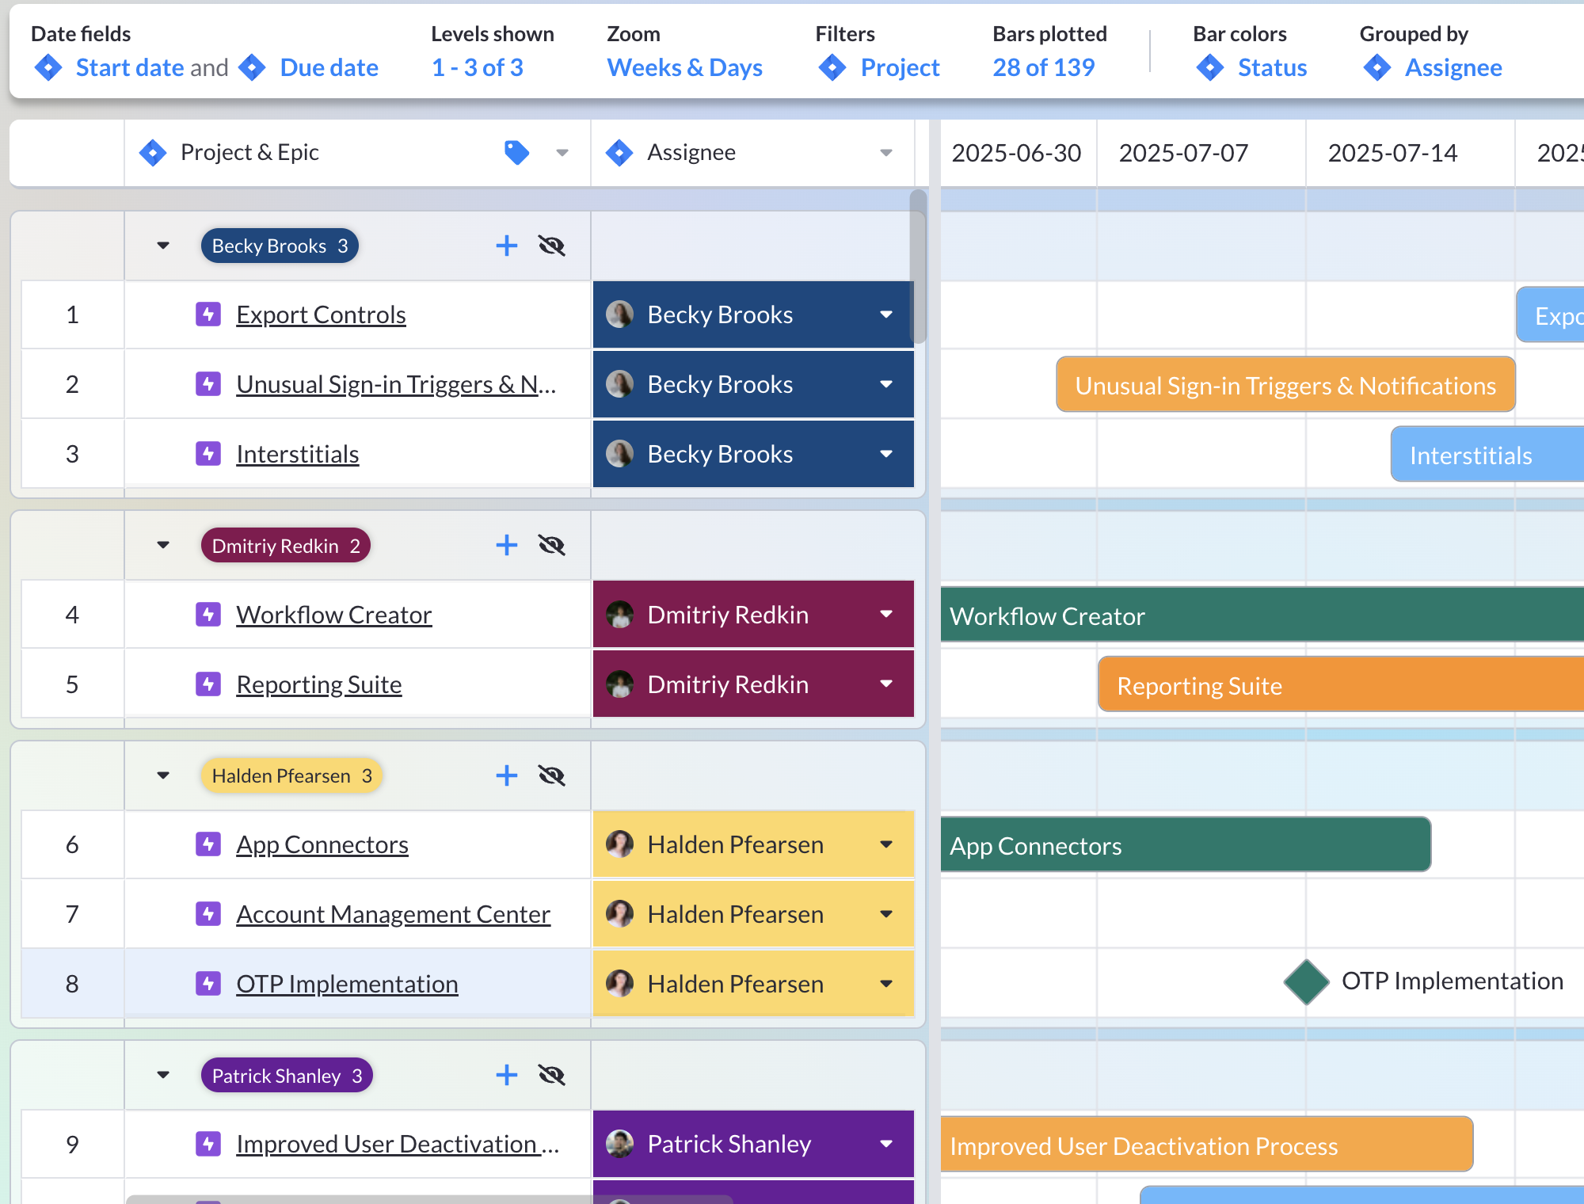Collapse the Patrick Shanley group
The image size is (1584, 1204).
tap(162, 1075)
